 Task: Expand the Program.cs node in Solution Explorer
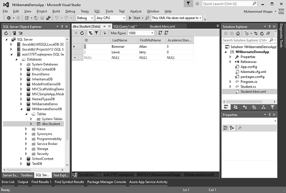point(230,81)
